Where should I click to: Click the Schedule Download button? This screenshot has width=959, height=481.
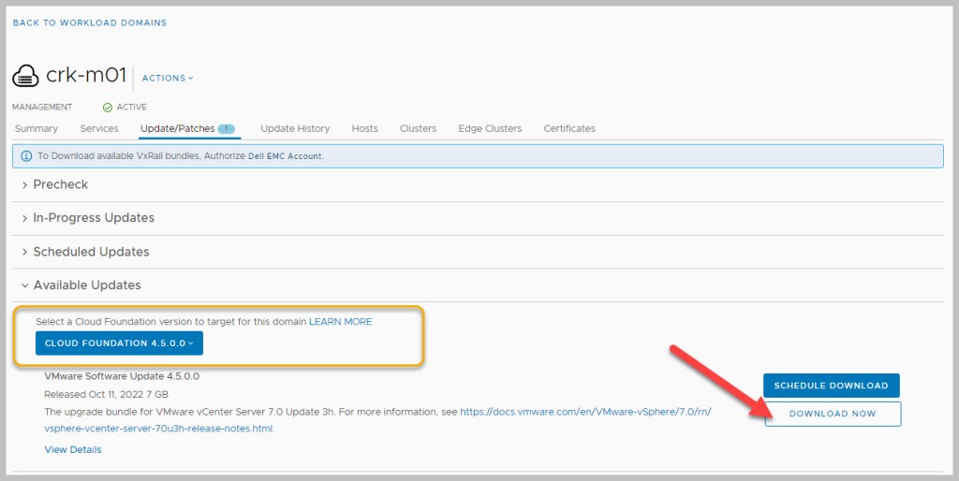tap(831, 386)
